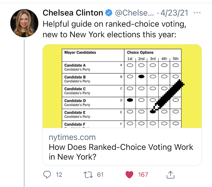Viewport: 212px width, 187px height.
Task: Click the 12 replies count
Action: (59, 175)
